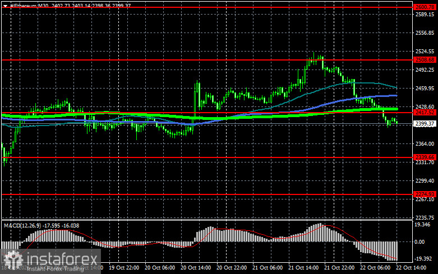Click the 19 Oct 22:00 time label
Image resolution: width=438 pixels, height=274 pixels.
(x=124, y=268)
